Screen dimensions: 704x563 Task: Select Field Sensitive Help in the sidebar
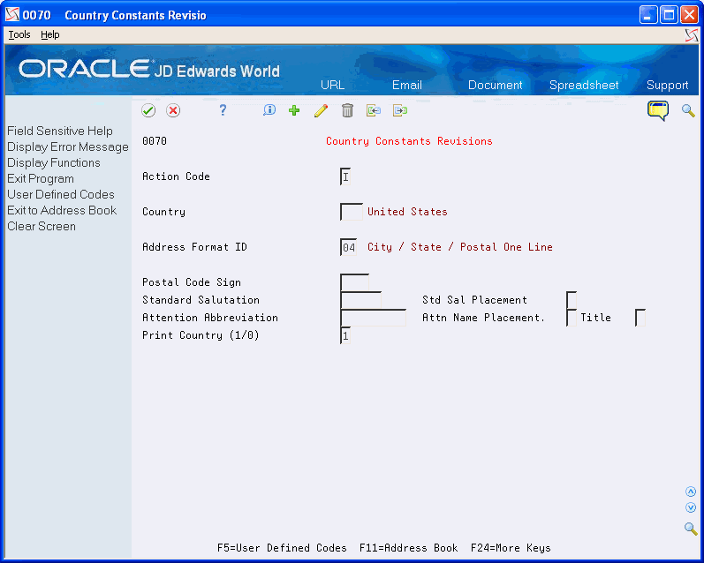(60, 131)
